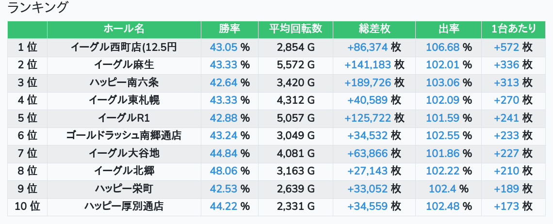Sort by the 1台あたり column header

coord(513,29)
